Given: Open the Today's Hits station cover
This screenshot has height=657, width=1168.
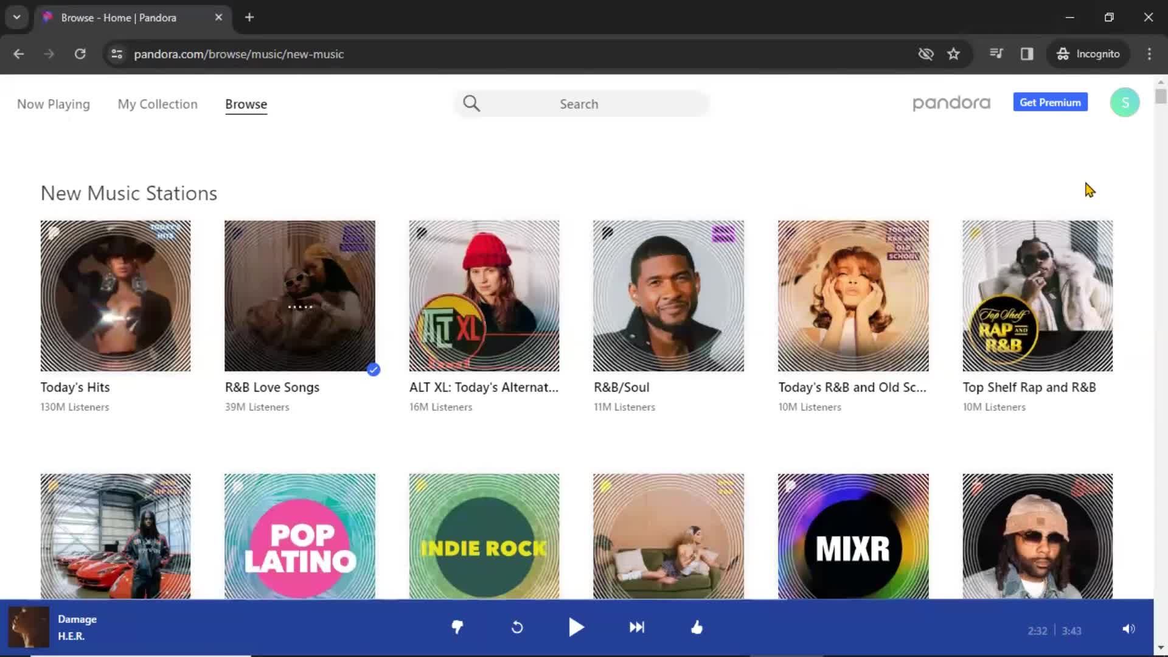Looking at the screenshot, I should coord(116,296).
